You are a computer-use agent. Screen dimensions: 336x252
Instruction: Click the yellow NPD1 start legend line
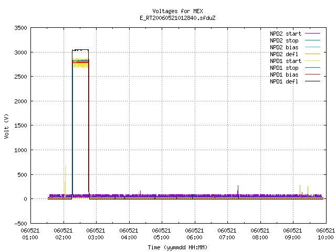tap(313, 61)
